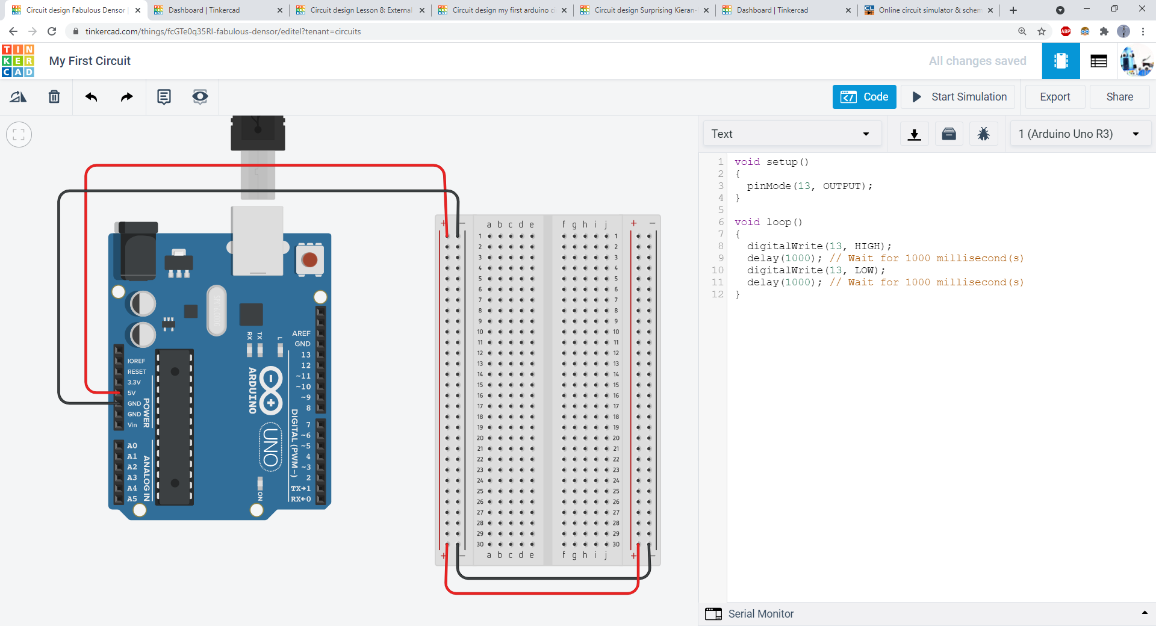Download the sketch code
This screenshot has height=626, width=1156.
point(913,134)
